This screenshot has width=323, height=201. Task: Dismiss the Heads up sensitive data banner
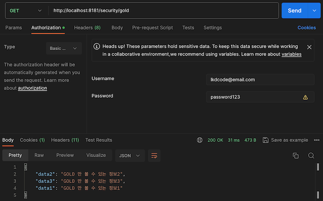[x=309, y=47]
